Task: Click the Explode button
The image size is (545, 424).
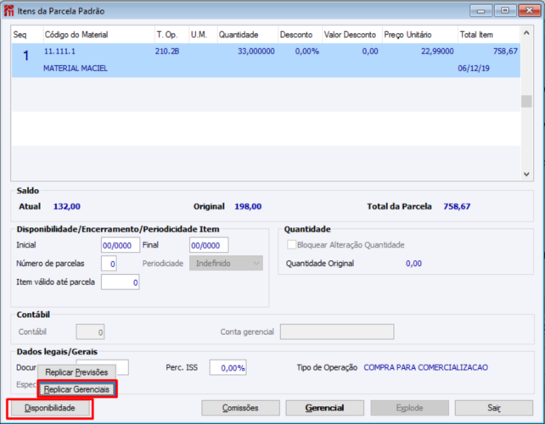Action: click(x=409, y=408)
